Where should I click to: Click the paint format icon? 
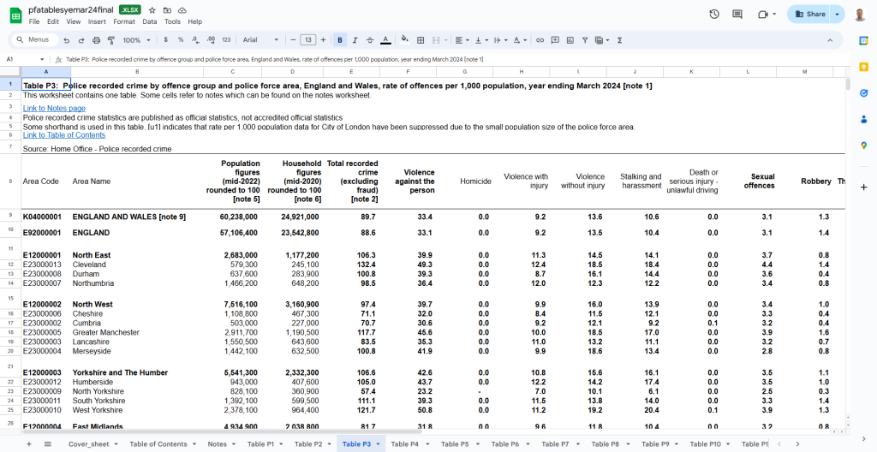110,40
